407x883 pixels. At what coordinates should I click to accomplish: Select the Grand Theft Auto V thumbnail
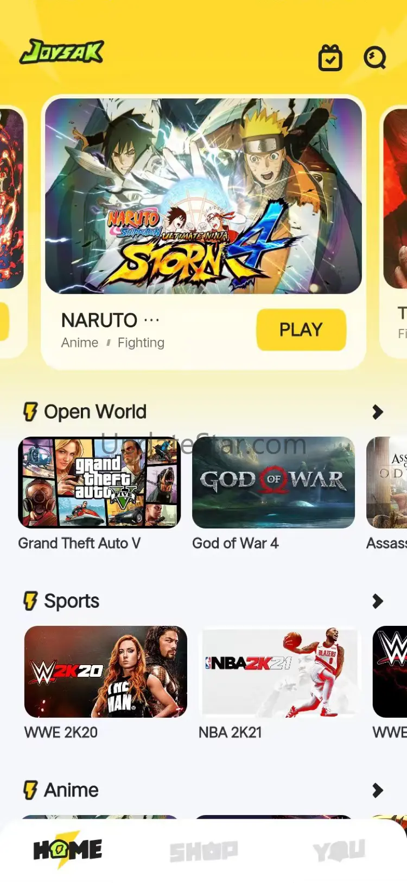click(99, 482)
